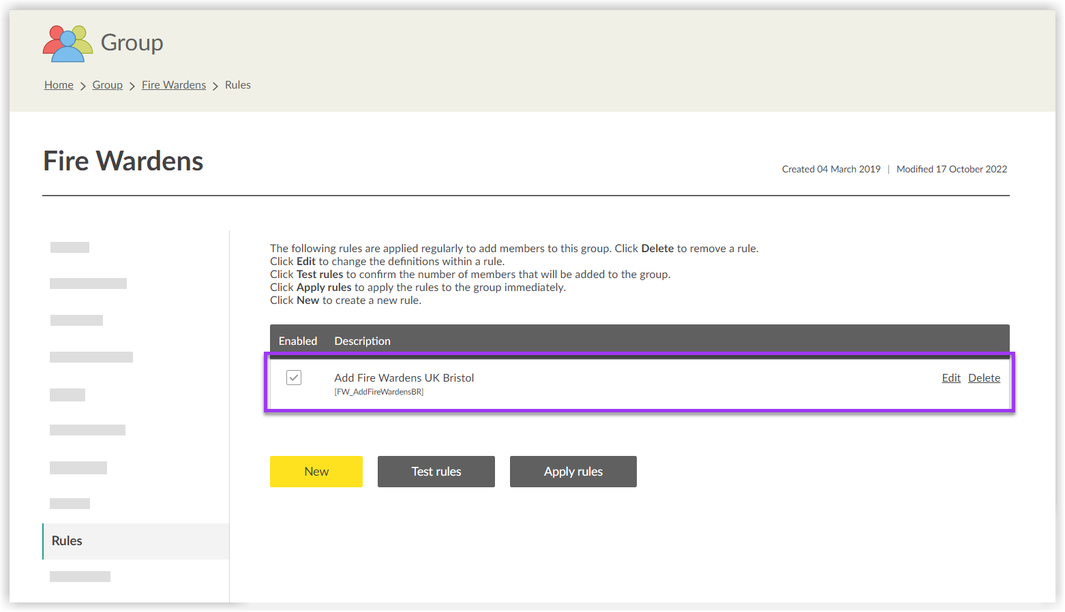Click the Description column header

tap(362, 341)
